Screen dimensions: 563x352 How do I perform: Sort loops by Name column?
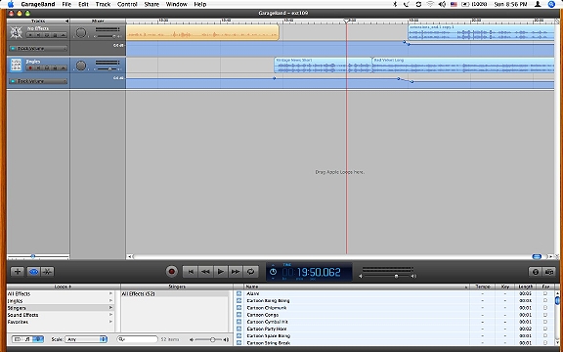[356, 286]
